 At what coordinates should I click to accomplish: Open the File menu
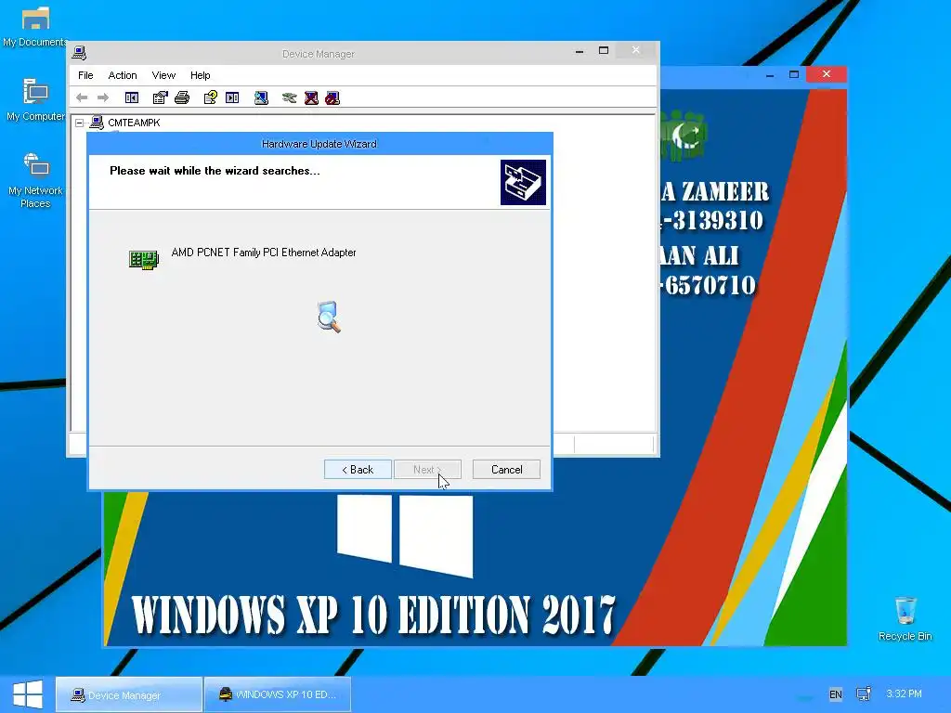pos(85,75)
